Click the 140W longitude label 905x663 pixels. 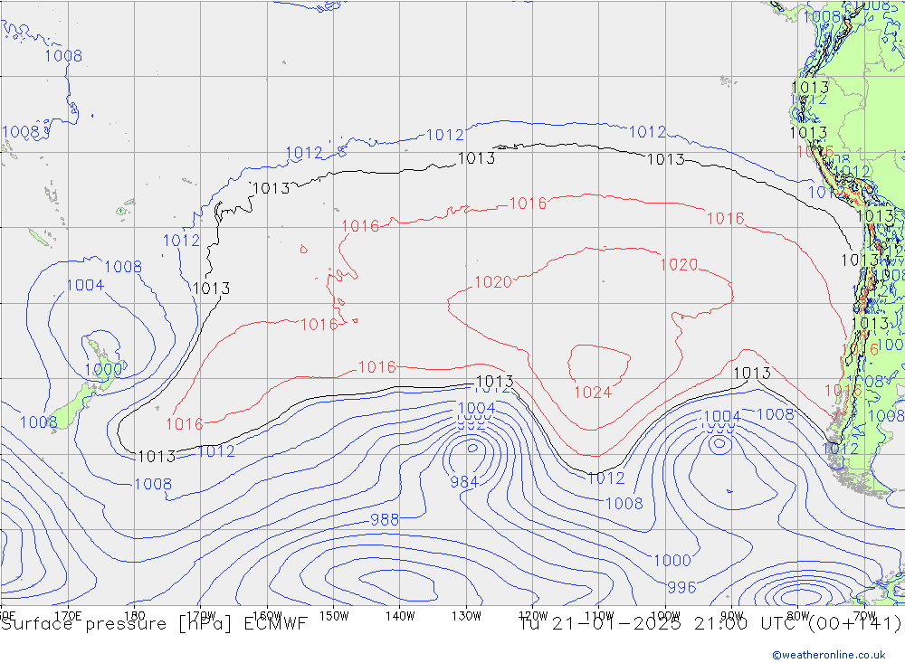tap(400, 615)
